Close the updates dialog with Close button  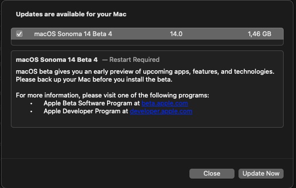(x=212, y=174)
